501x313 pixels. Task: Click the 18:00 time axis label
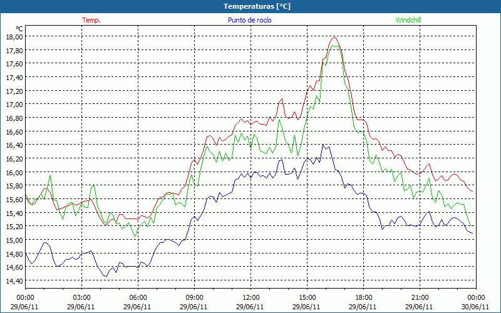pos(363,298)
